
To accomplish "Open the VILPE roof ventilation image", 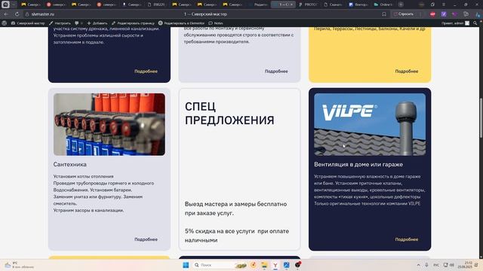I will pyautogui.click(x=370, y=124).
